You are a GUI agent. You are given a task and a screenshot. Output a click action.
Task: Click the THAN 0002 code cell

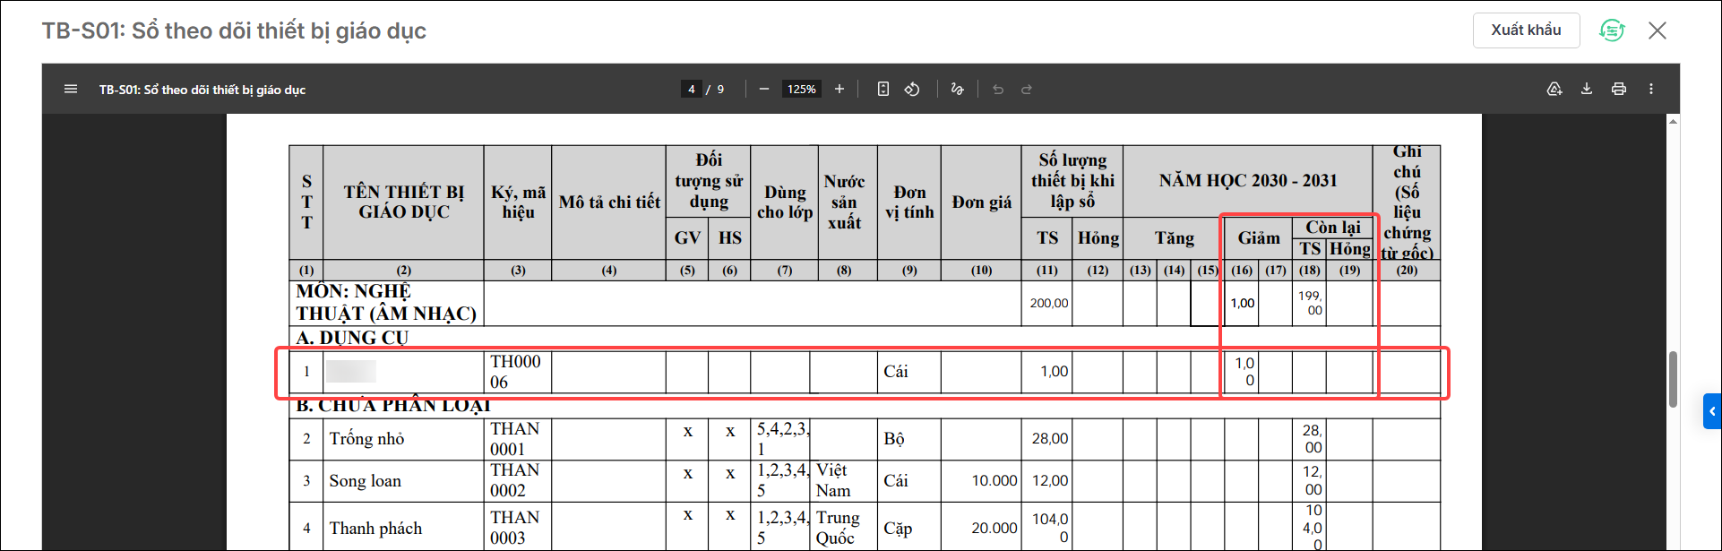tap(517, 480)
